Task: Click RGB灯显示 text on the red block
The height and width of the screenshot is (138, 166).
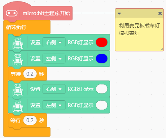Action: (x=80, y=42)
